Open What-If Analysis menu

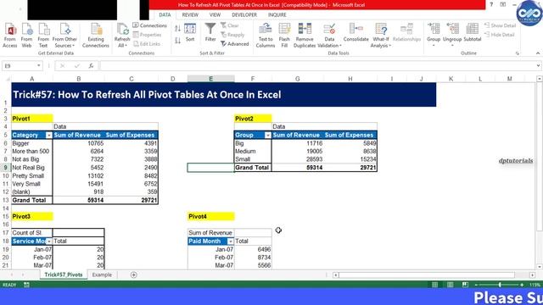pyautogui.click(x=381, y=36)
